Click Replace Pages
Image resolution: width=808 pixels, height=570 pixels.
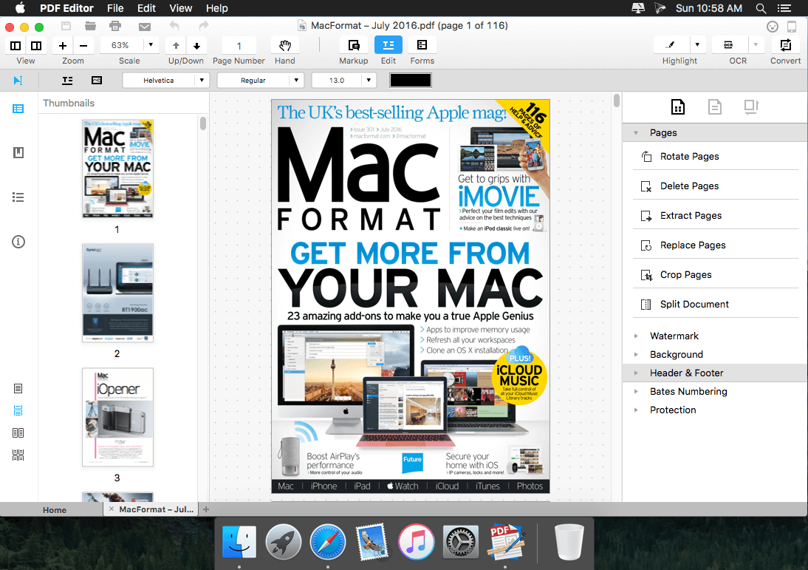click(716, 245)
